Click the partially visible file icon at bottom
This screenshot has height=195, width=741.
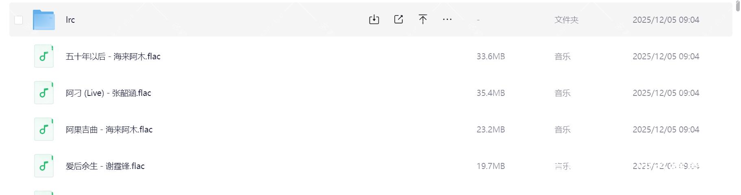coord(44,193)
